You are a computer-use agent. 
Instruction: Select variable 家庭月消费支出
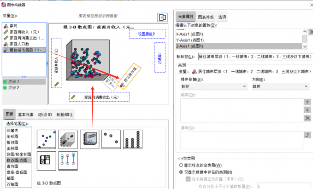24,38
